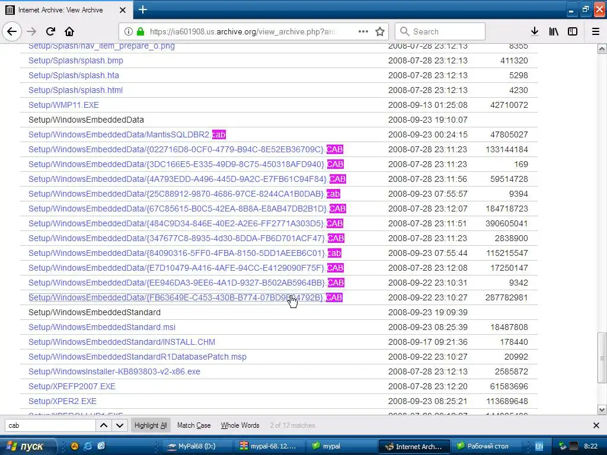Open Setup/Splash/splash.html link
Image resolution: width=607 pixels, height=455 pixels.
point(75,90)
